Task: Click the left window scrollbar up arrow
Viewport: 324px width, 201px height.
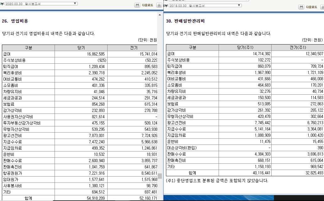Action: pos(160,15)
